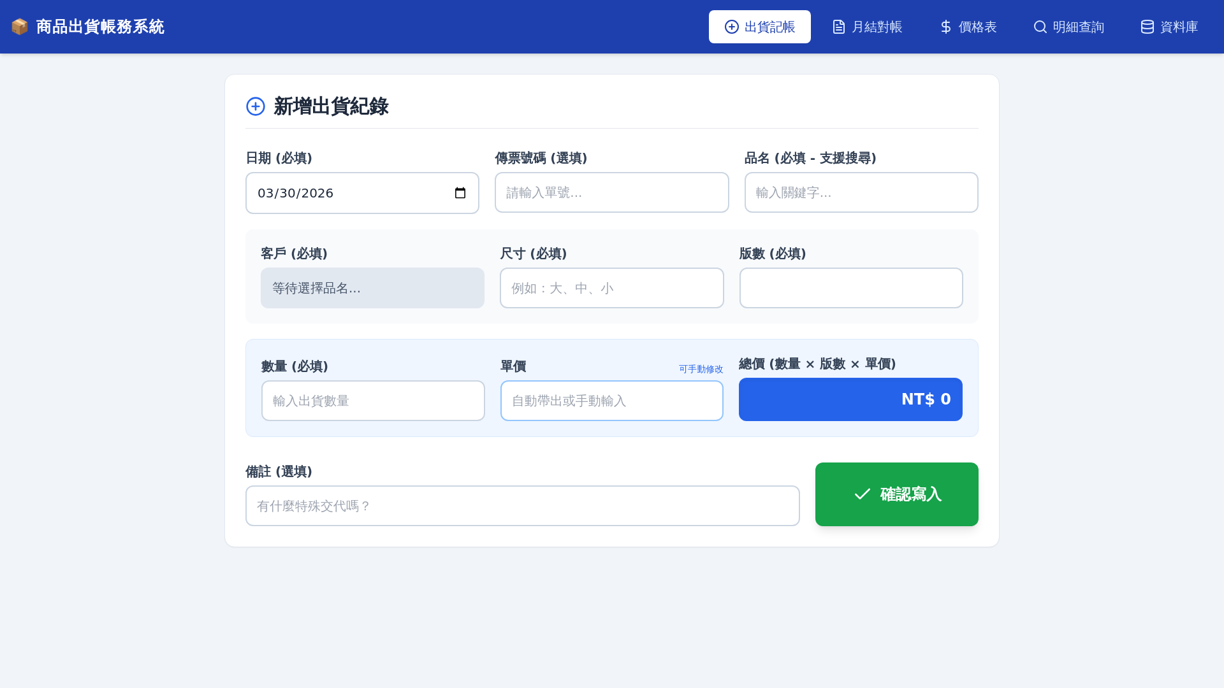
Task: Click the plus-circle icon beside 新增出貨紀錄
Action: coord(256,106)
